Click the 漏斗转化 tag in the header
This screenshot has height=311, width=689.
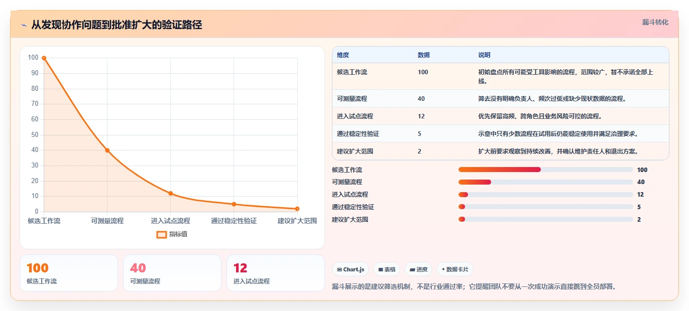655,23
